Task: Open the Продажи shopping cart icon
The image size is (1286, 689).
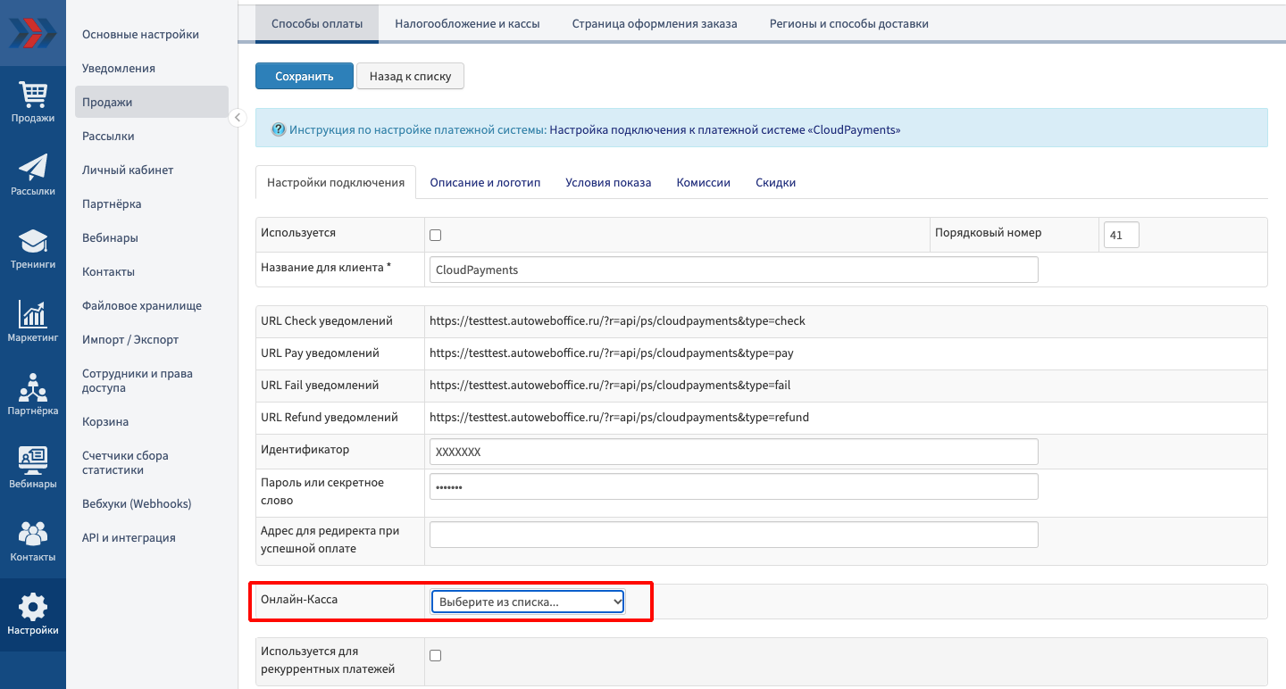Action: click(33, 95)
